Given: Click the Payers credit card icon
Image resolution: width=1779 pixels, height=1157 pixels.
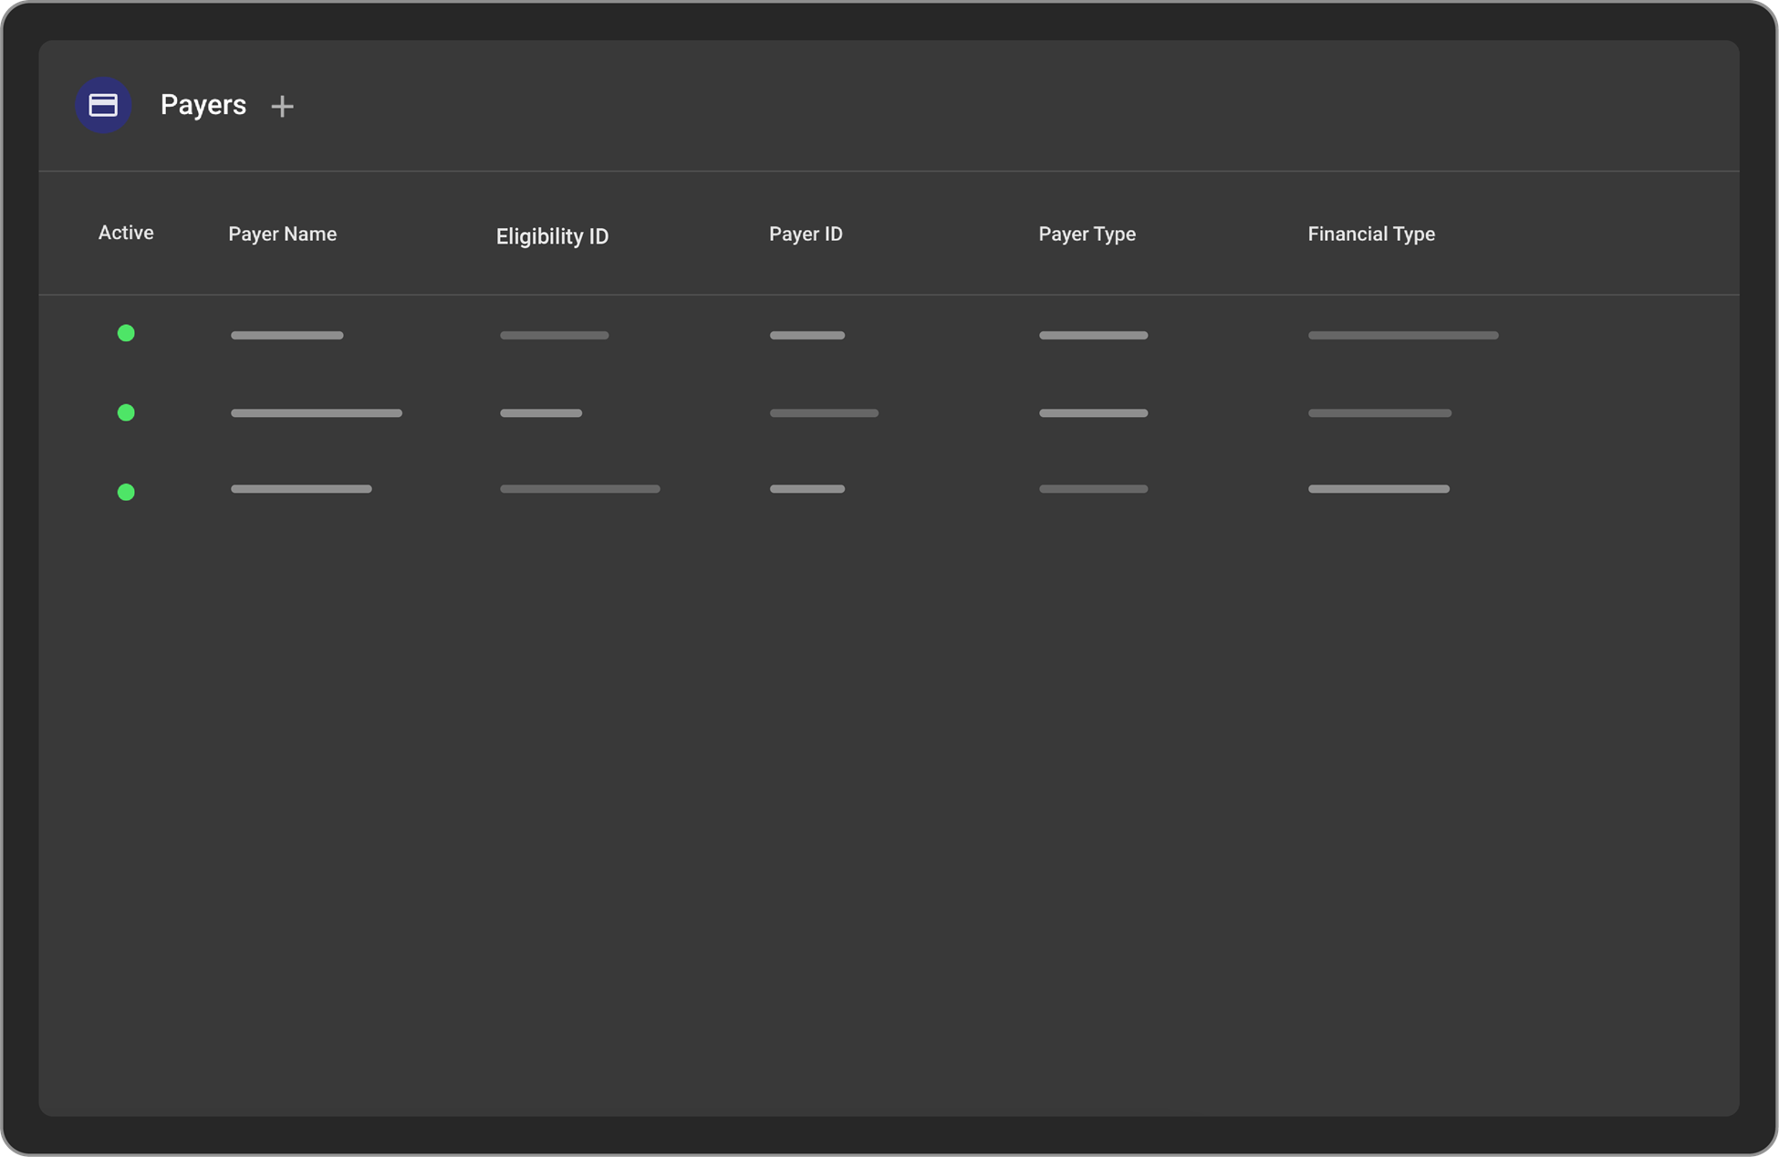Looking at the screenshot, I should tap(103, 105).
